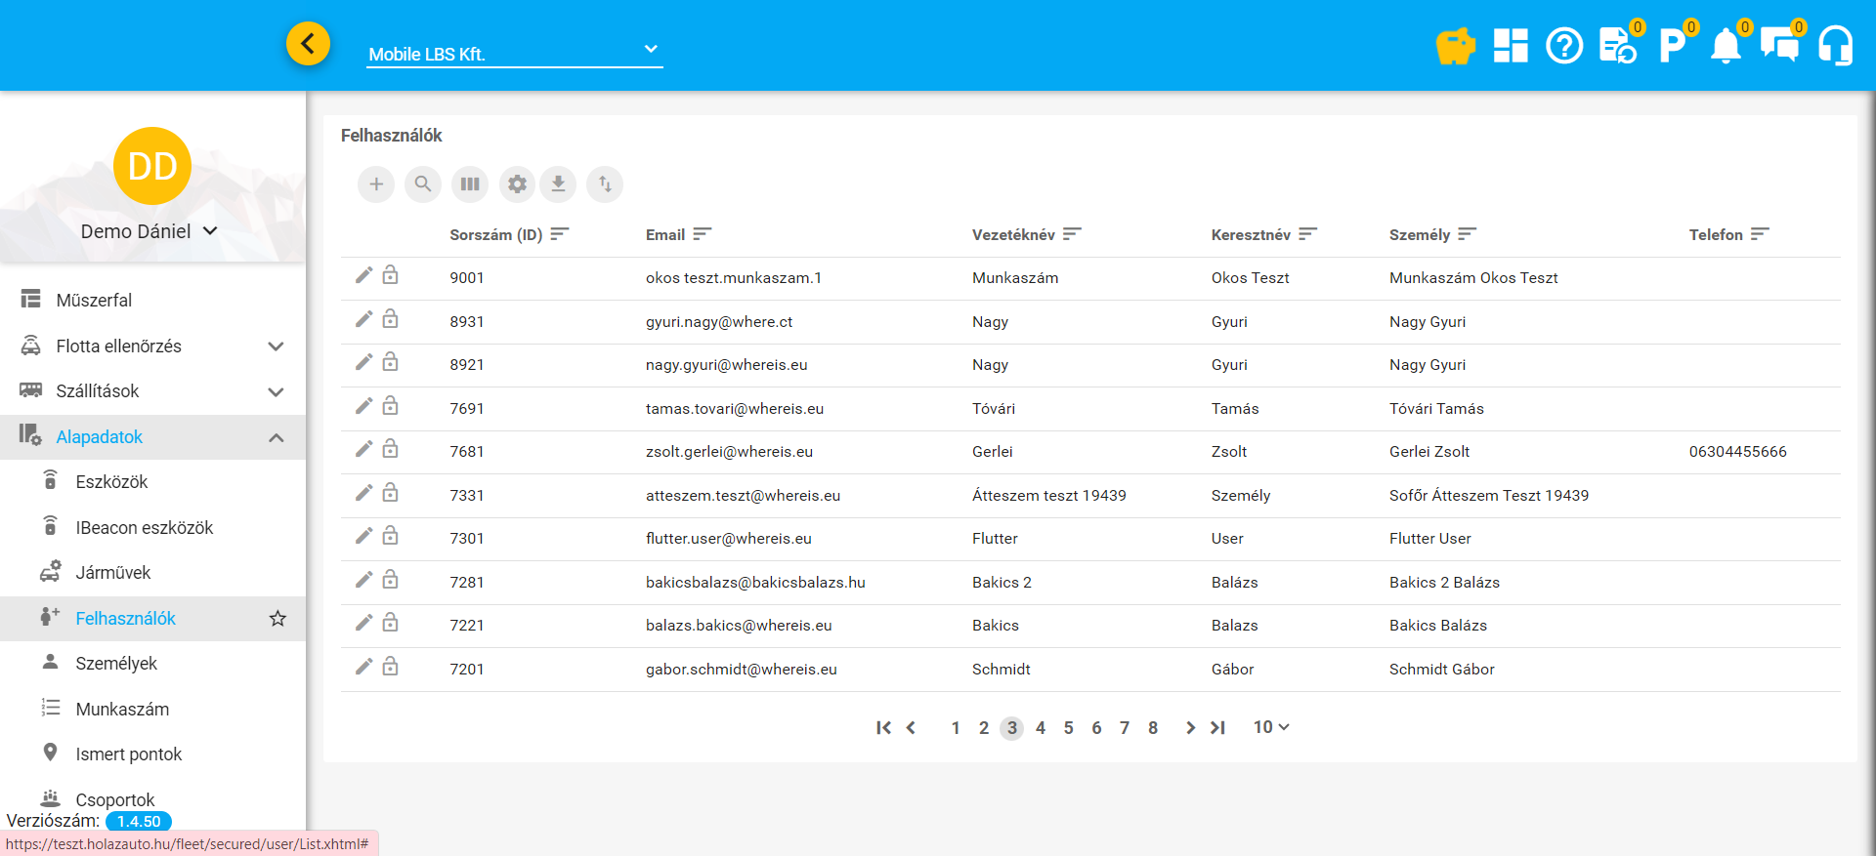
Task: Click the piggy bank icon in header
Action: 1454,46
